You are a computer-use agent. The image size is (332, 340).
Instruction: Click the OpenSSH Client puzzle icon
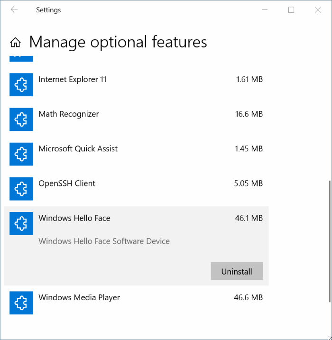point(21,189)
